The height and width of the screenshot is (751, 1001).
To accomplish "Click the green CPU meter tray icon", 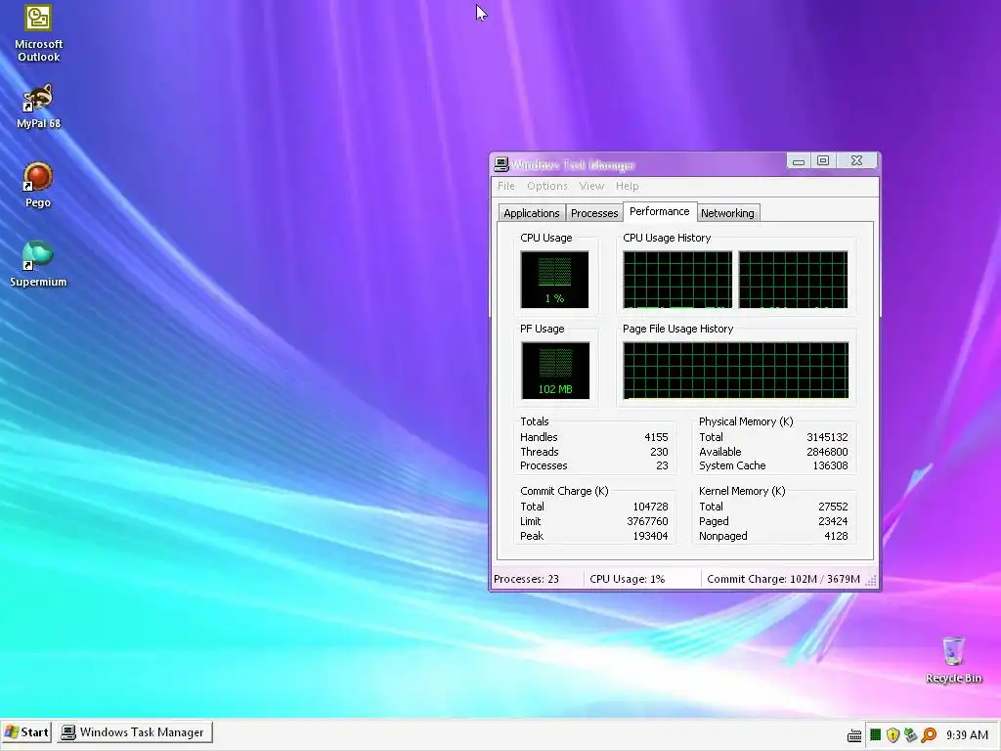I will (875, 735).
